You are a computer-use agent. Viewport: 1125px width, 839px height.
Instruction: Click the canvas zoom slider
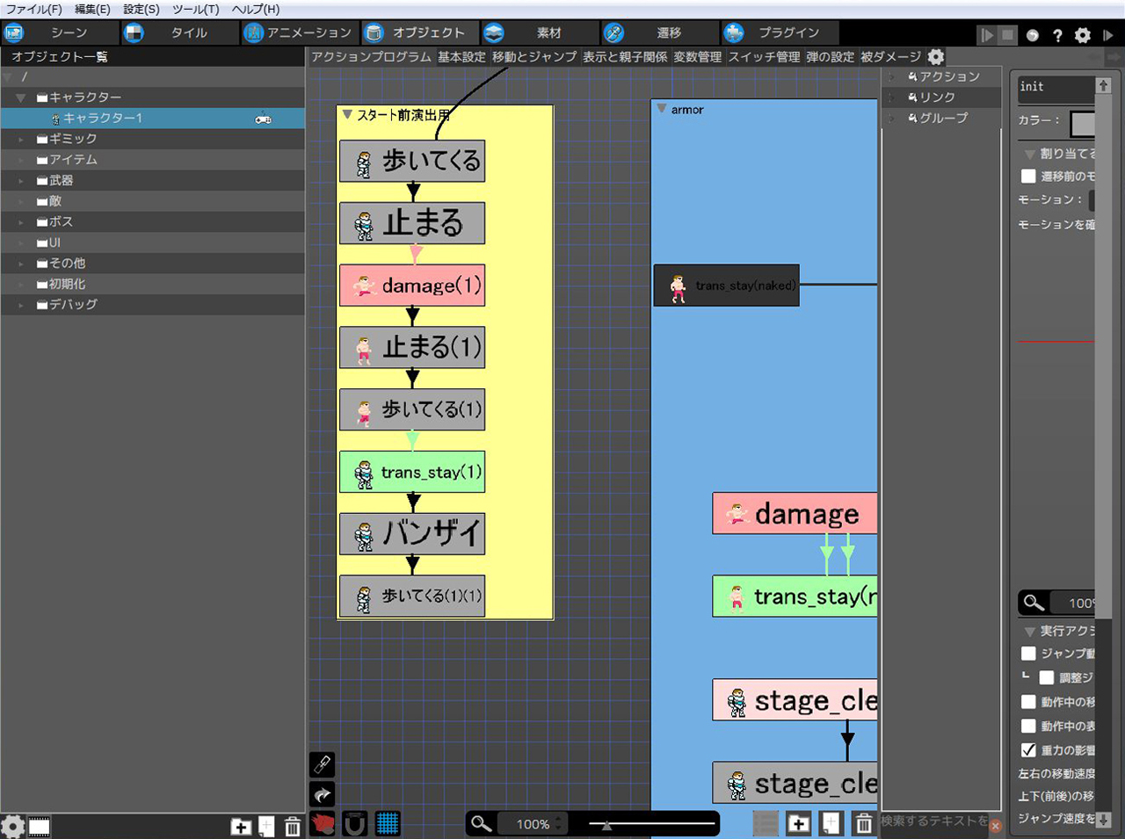[x=652, y=824]
